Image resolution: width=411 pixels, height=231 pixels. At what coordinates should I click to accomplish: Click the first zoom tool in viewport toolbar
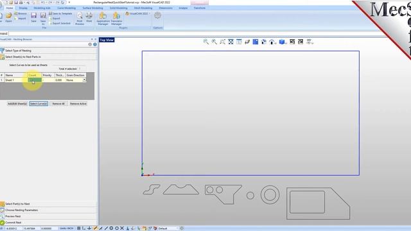[206, 42]
